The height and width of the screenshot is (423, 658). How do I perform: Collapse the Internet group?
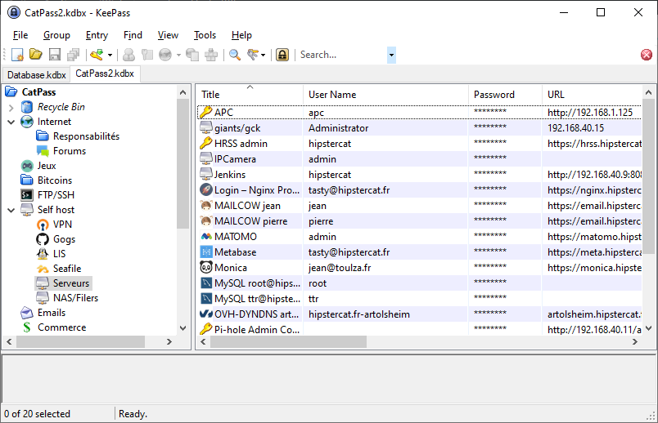11,122
